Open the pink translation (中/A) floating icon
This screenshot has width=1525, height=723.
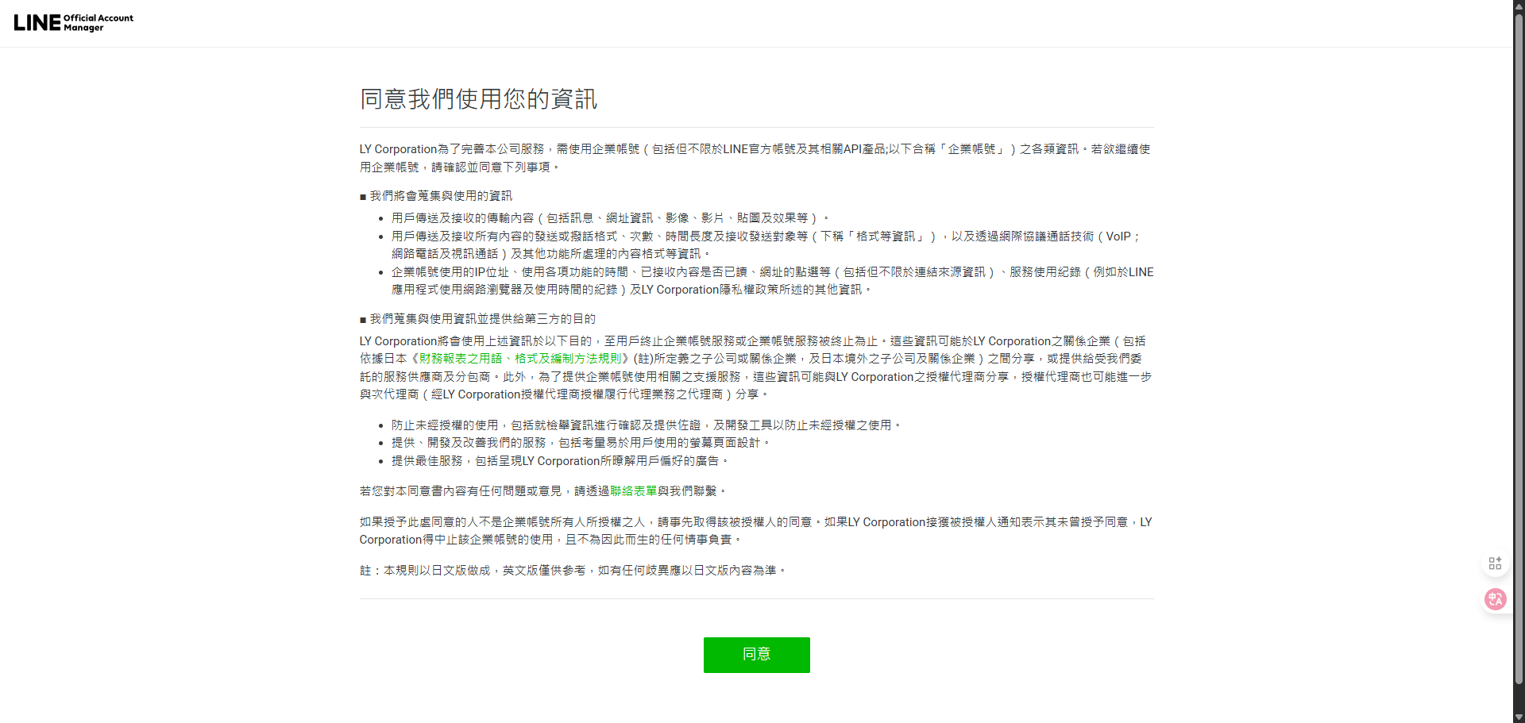(x=1495, y=599)
